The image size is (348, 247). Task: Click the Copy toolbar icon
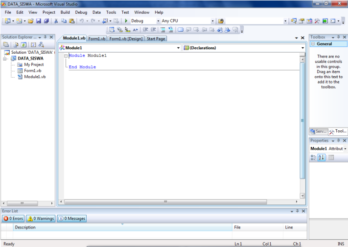tap(64, 21)
